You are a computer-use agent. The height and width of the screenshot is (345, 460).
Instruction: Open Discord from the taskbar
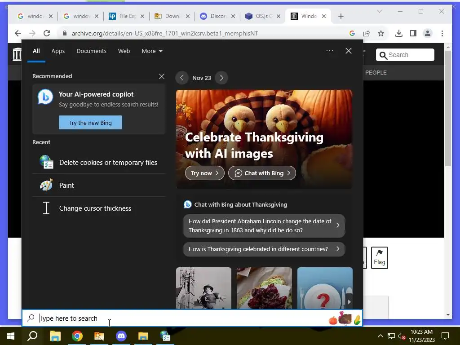121,336
